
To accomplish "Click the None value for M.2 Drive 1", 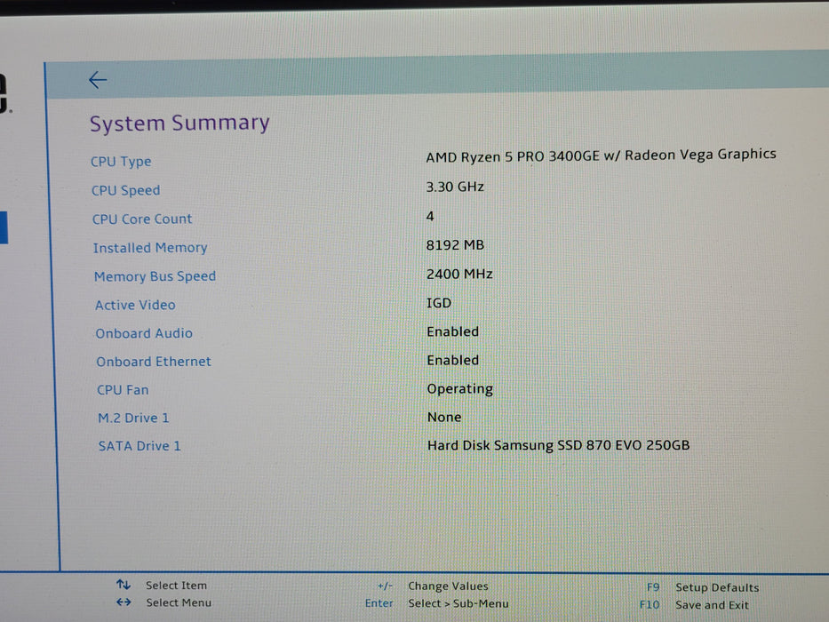I will pos(444,418).
